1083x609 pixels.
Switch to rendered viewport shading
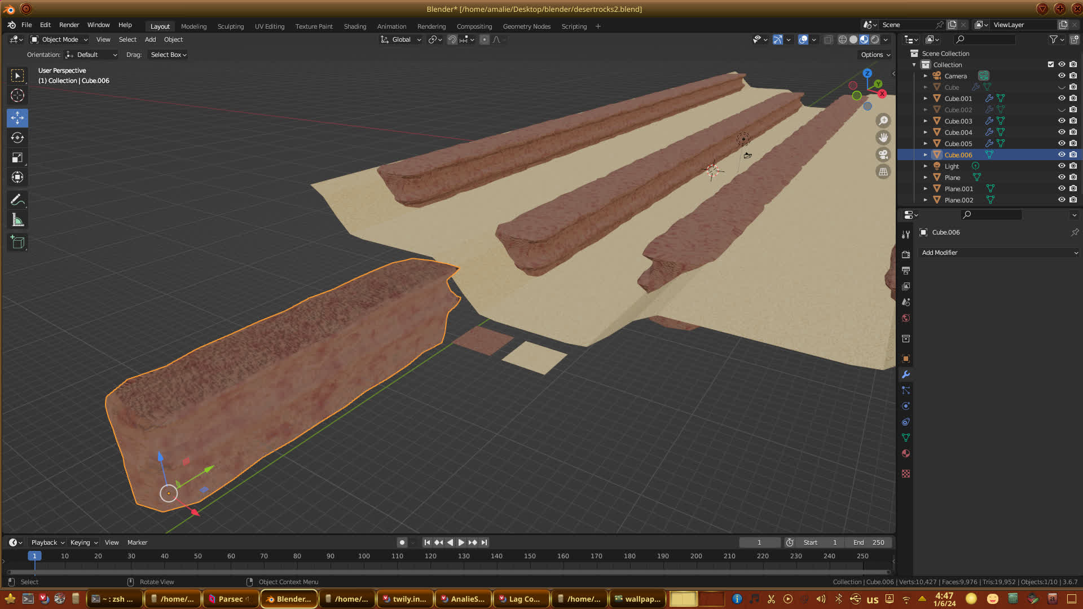pyautogui.click(x=875, y=39)
